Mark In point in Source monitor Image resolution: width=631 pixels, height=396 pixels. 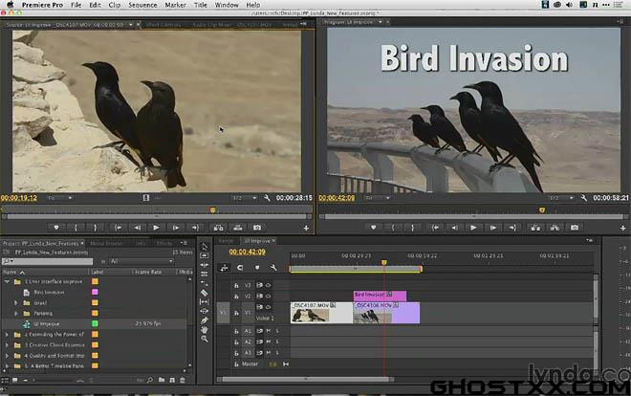(x=76, y=228)
